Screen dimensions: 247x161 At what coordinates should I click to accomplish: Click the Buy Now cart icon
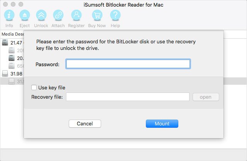pyautogui.click(x=96, y=16)
